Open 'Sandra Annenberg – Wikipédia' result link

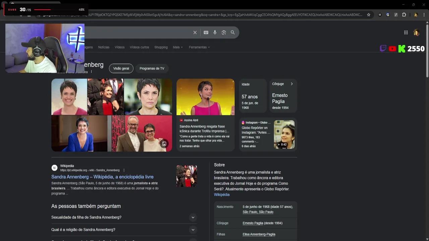(102, 177)
